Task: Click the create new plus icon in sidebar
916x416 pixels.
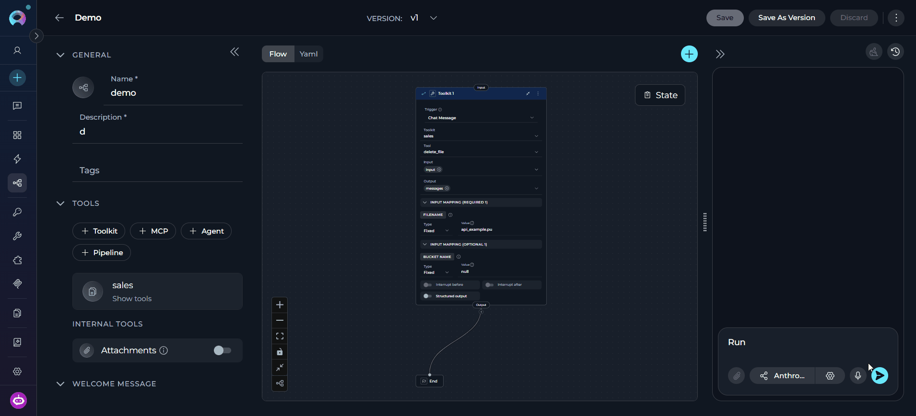Action: pos(17,78)
